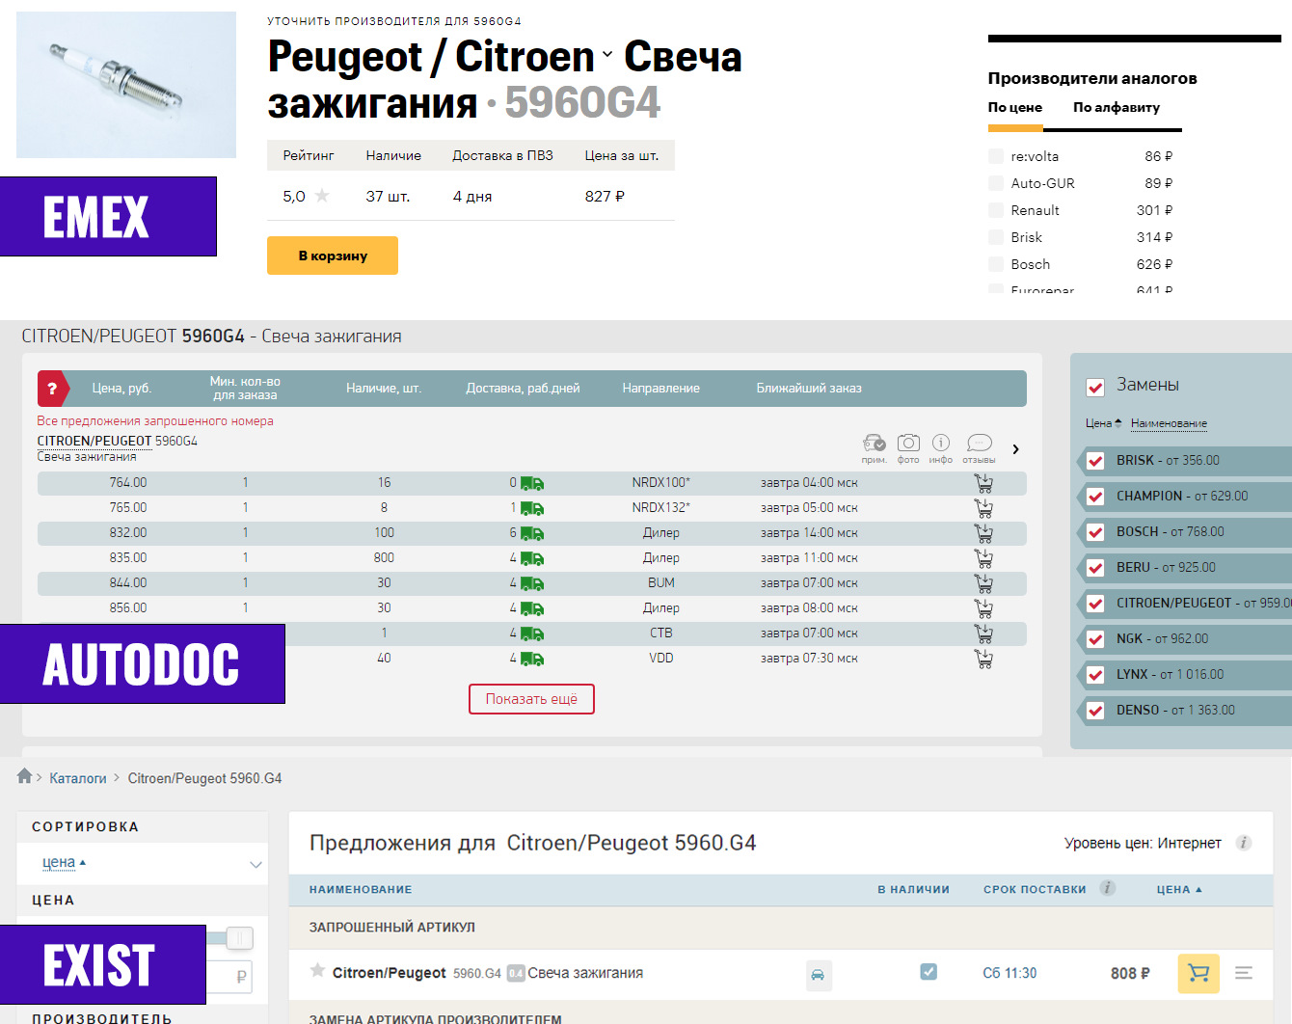Viewport: 1292px width, 1024px height.
Task: Click the 0.4 badge before Свеча зажигания
Action: tap(516, 974)
